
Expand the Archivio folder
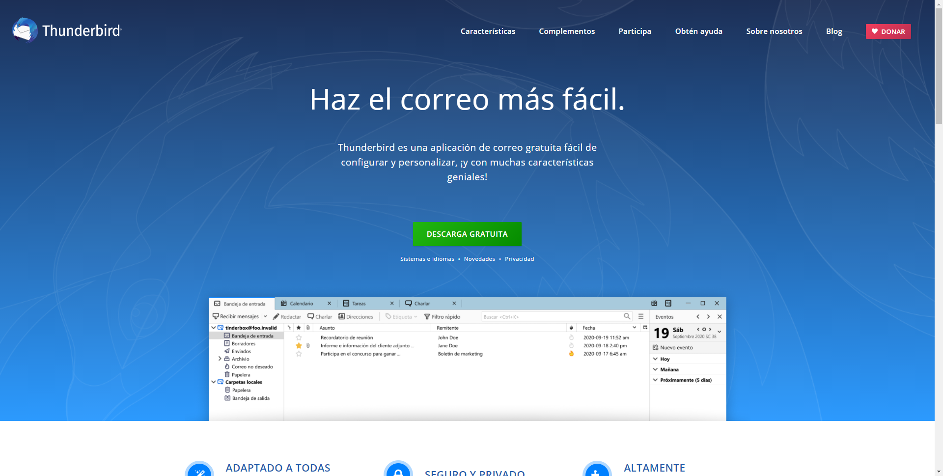(x=220, y=359)
